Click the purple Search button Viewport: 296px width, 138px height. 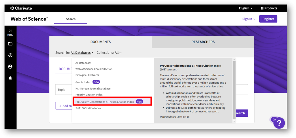pos(242,113)
